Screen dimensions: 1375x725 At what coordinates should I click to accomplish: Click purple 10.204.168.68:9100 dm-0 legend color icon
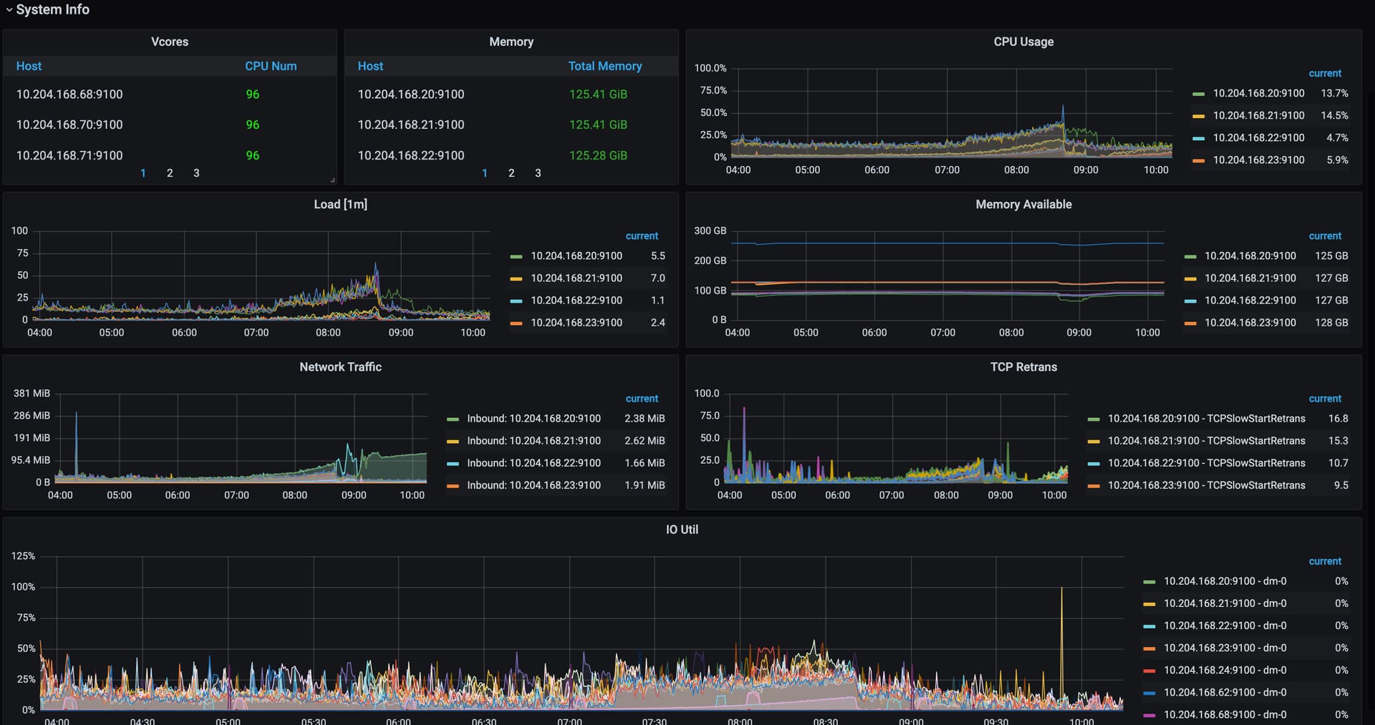click(x=1149, y=715)
